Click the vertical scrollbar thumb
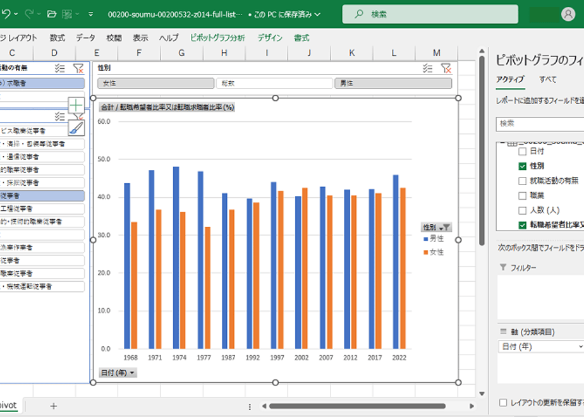The width and height of the screenshot is (584, 417). (482, 151)
